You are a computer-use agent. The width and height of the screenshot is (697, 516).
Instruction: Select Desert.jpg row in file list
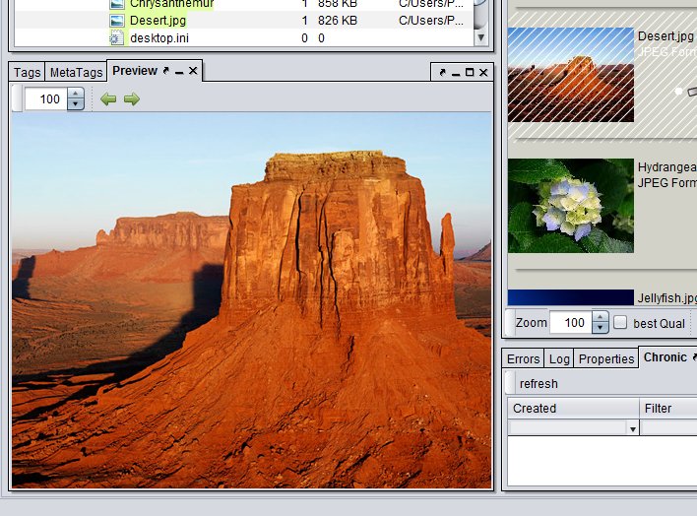[x=244, y=21]
